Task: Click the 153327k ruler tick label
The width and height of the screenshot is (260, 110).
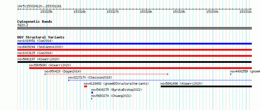Action: tap(113, 12)
